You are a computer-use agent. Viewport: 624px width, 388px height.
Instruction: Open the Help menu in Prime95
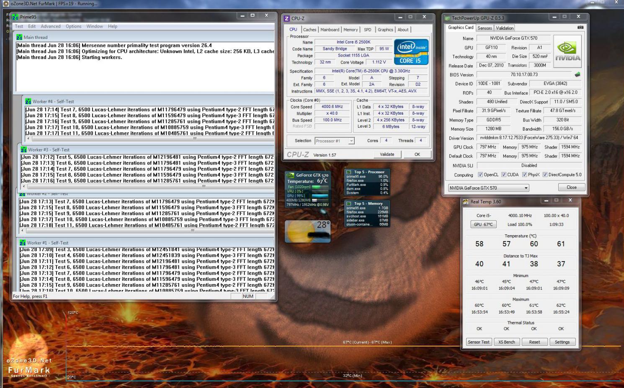click(x=113, y=26)
